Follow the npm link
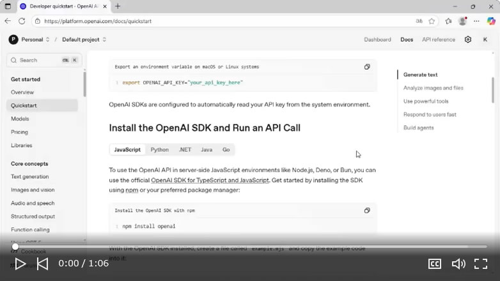This screenshot has height=281, width=500. pos(132,190)
